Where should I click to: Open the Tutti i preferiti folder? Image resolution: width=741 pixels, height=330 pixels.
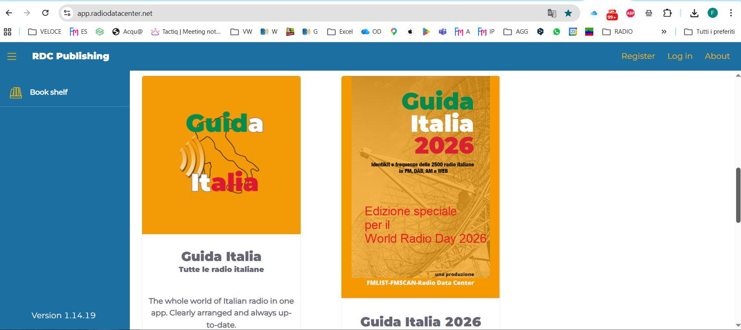tap(709, 32)
